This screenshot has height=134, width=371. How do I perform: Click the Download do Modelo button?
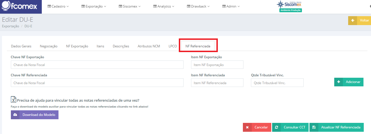point(35,115)
